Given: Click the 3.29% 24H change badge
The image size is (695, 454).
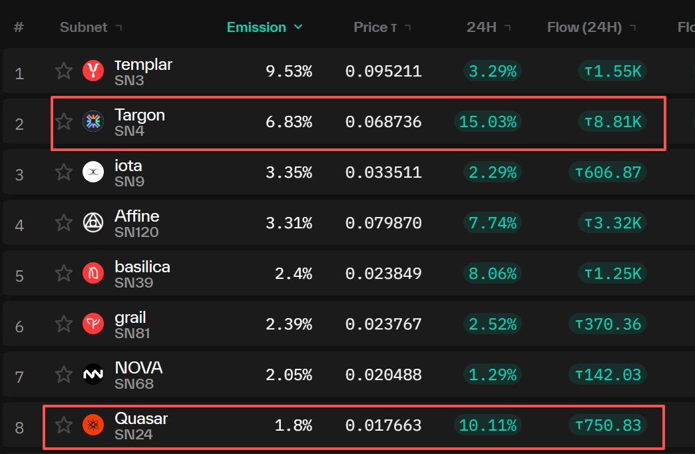Looking at the screenshot, I should 493,71.
